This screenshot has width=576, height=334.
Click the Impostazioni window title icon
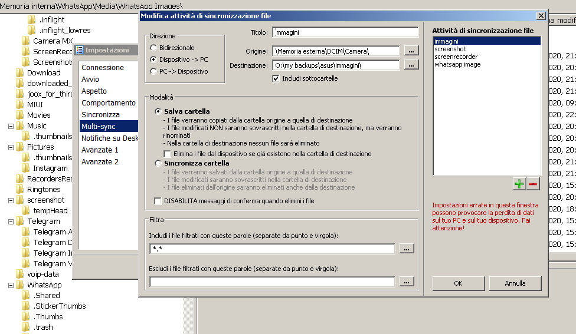(79, 50)
